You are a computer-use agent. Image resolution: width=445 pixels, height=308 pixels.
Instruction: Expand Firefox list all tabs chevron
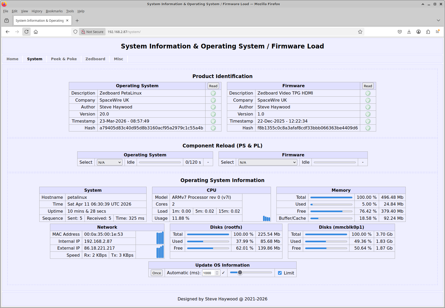point(438,20)
